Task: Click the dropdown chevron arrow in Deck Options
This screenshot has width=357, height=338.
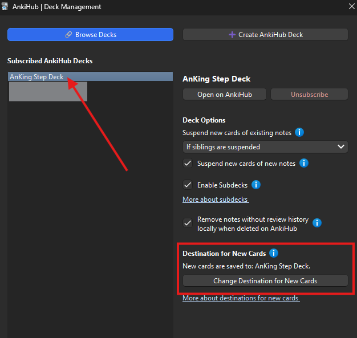Action: point(341,146)
